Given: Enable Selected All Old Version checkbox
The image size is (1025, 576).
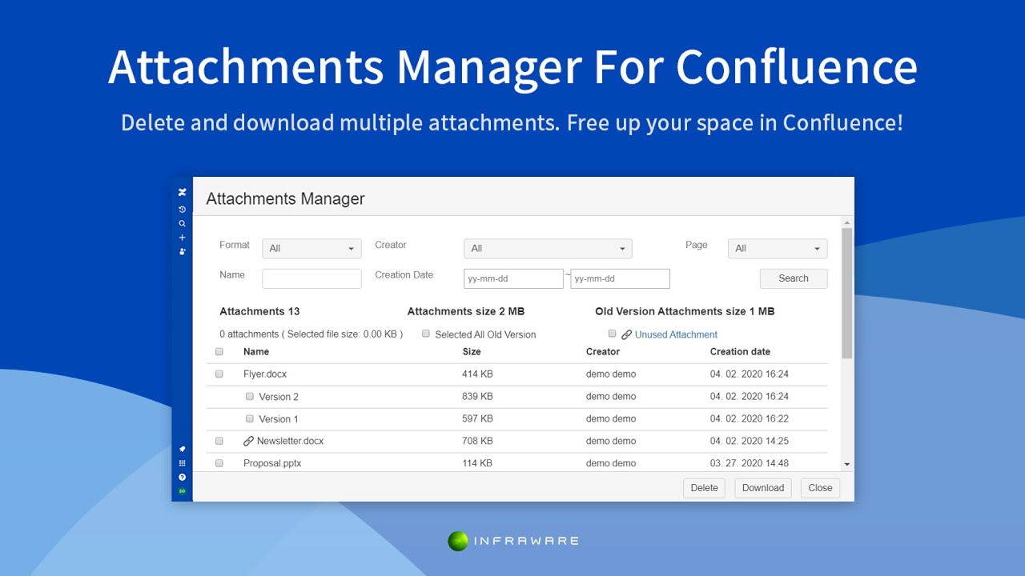Looking at the screenshot, I should tap(426, 334).
